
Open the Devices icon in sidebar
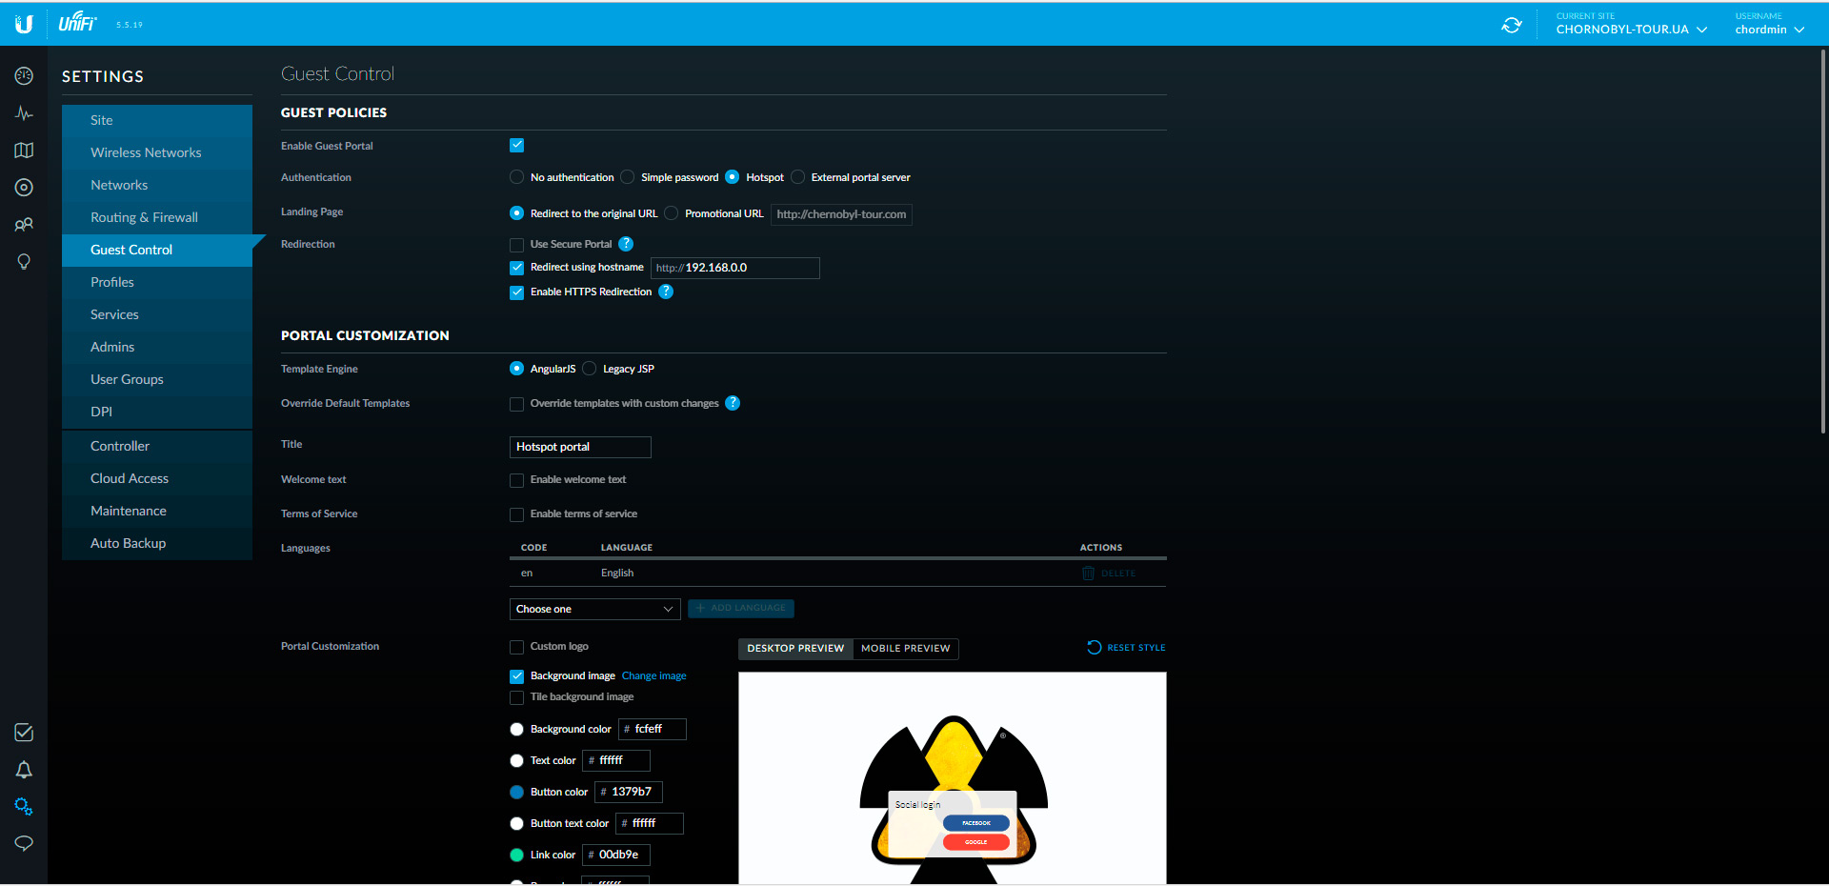click(24, 188)
